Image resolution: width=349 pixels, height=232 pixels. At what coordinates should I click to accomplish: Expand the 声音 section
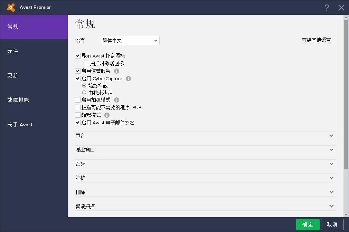pyautogui.click(x=206, y=136)
